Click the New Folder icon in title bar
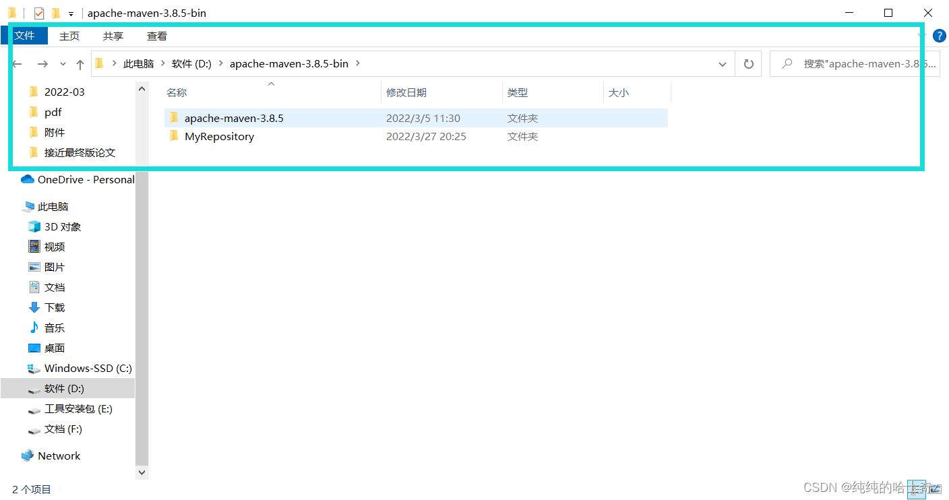The image size is (949, 500). (x=56, y=13)
